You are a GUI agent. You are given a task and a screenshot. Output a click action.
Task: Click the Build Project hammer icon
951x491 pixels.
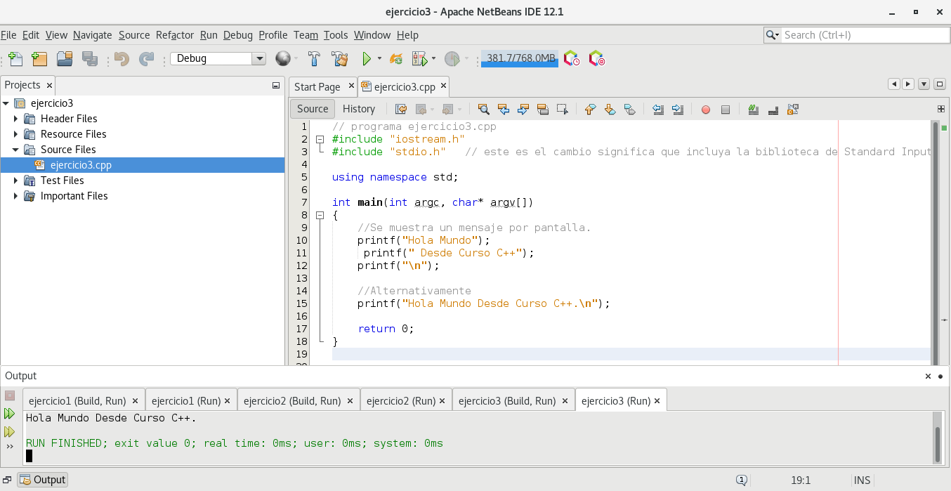[315, 59]
